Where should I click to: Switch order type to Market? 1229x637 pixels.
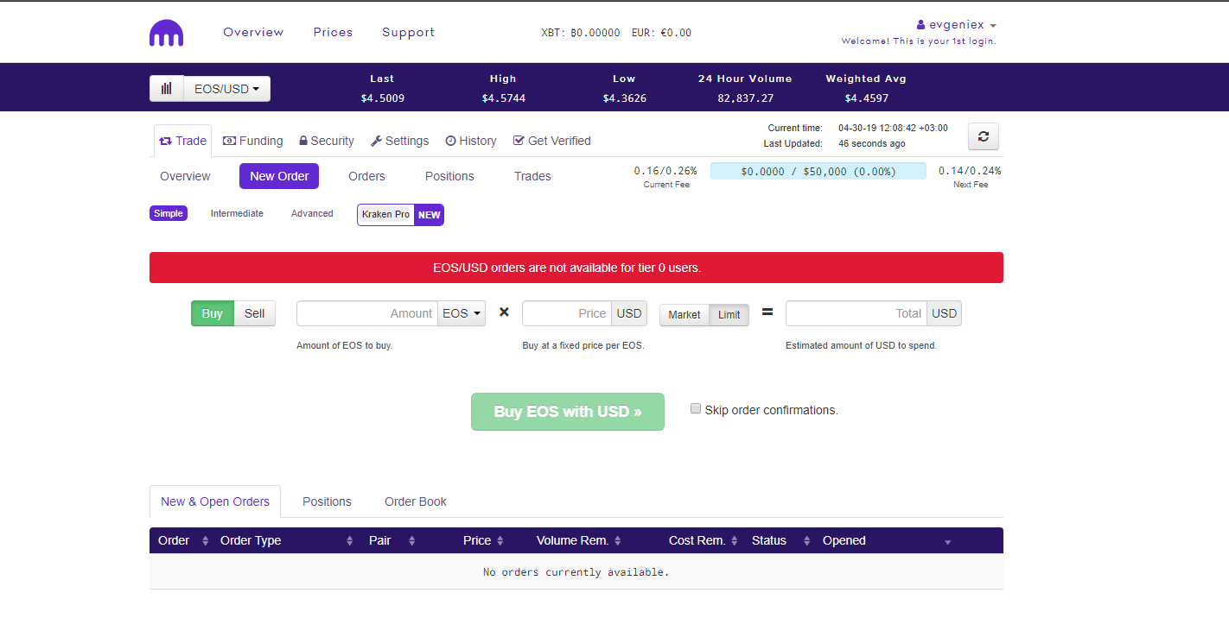coord(685,315)
